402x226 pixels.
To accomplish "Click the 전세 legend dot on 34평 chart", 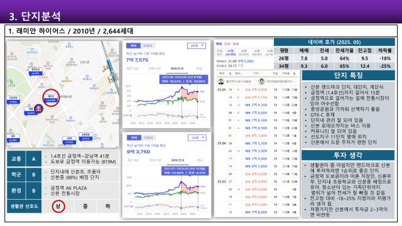I will (198, 193).
